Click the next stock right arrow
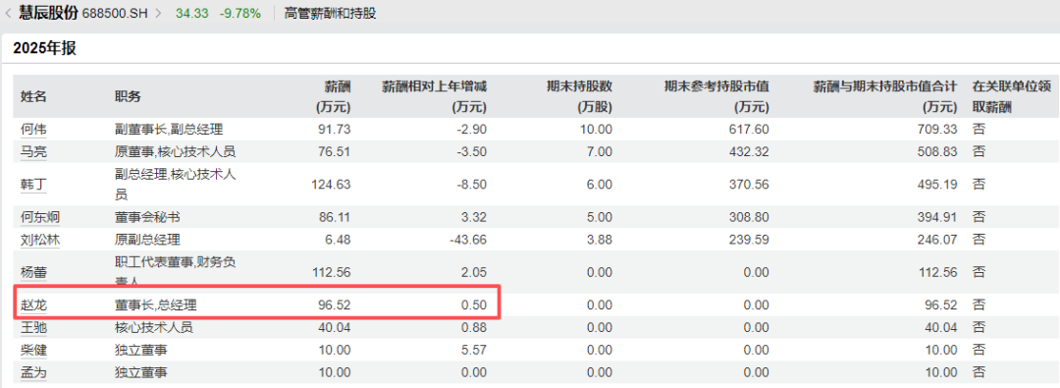This screenshot has height=388, width=1060. 158,13
